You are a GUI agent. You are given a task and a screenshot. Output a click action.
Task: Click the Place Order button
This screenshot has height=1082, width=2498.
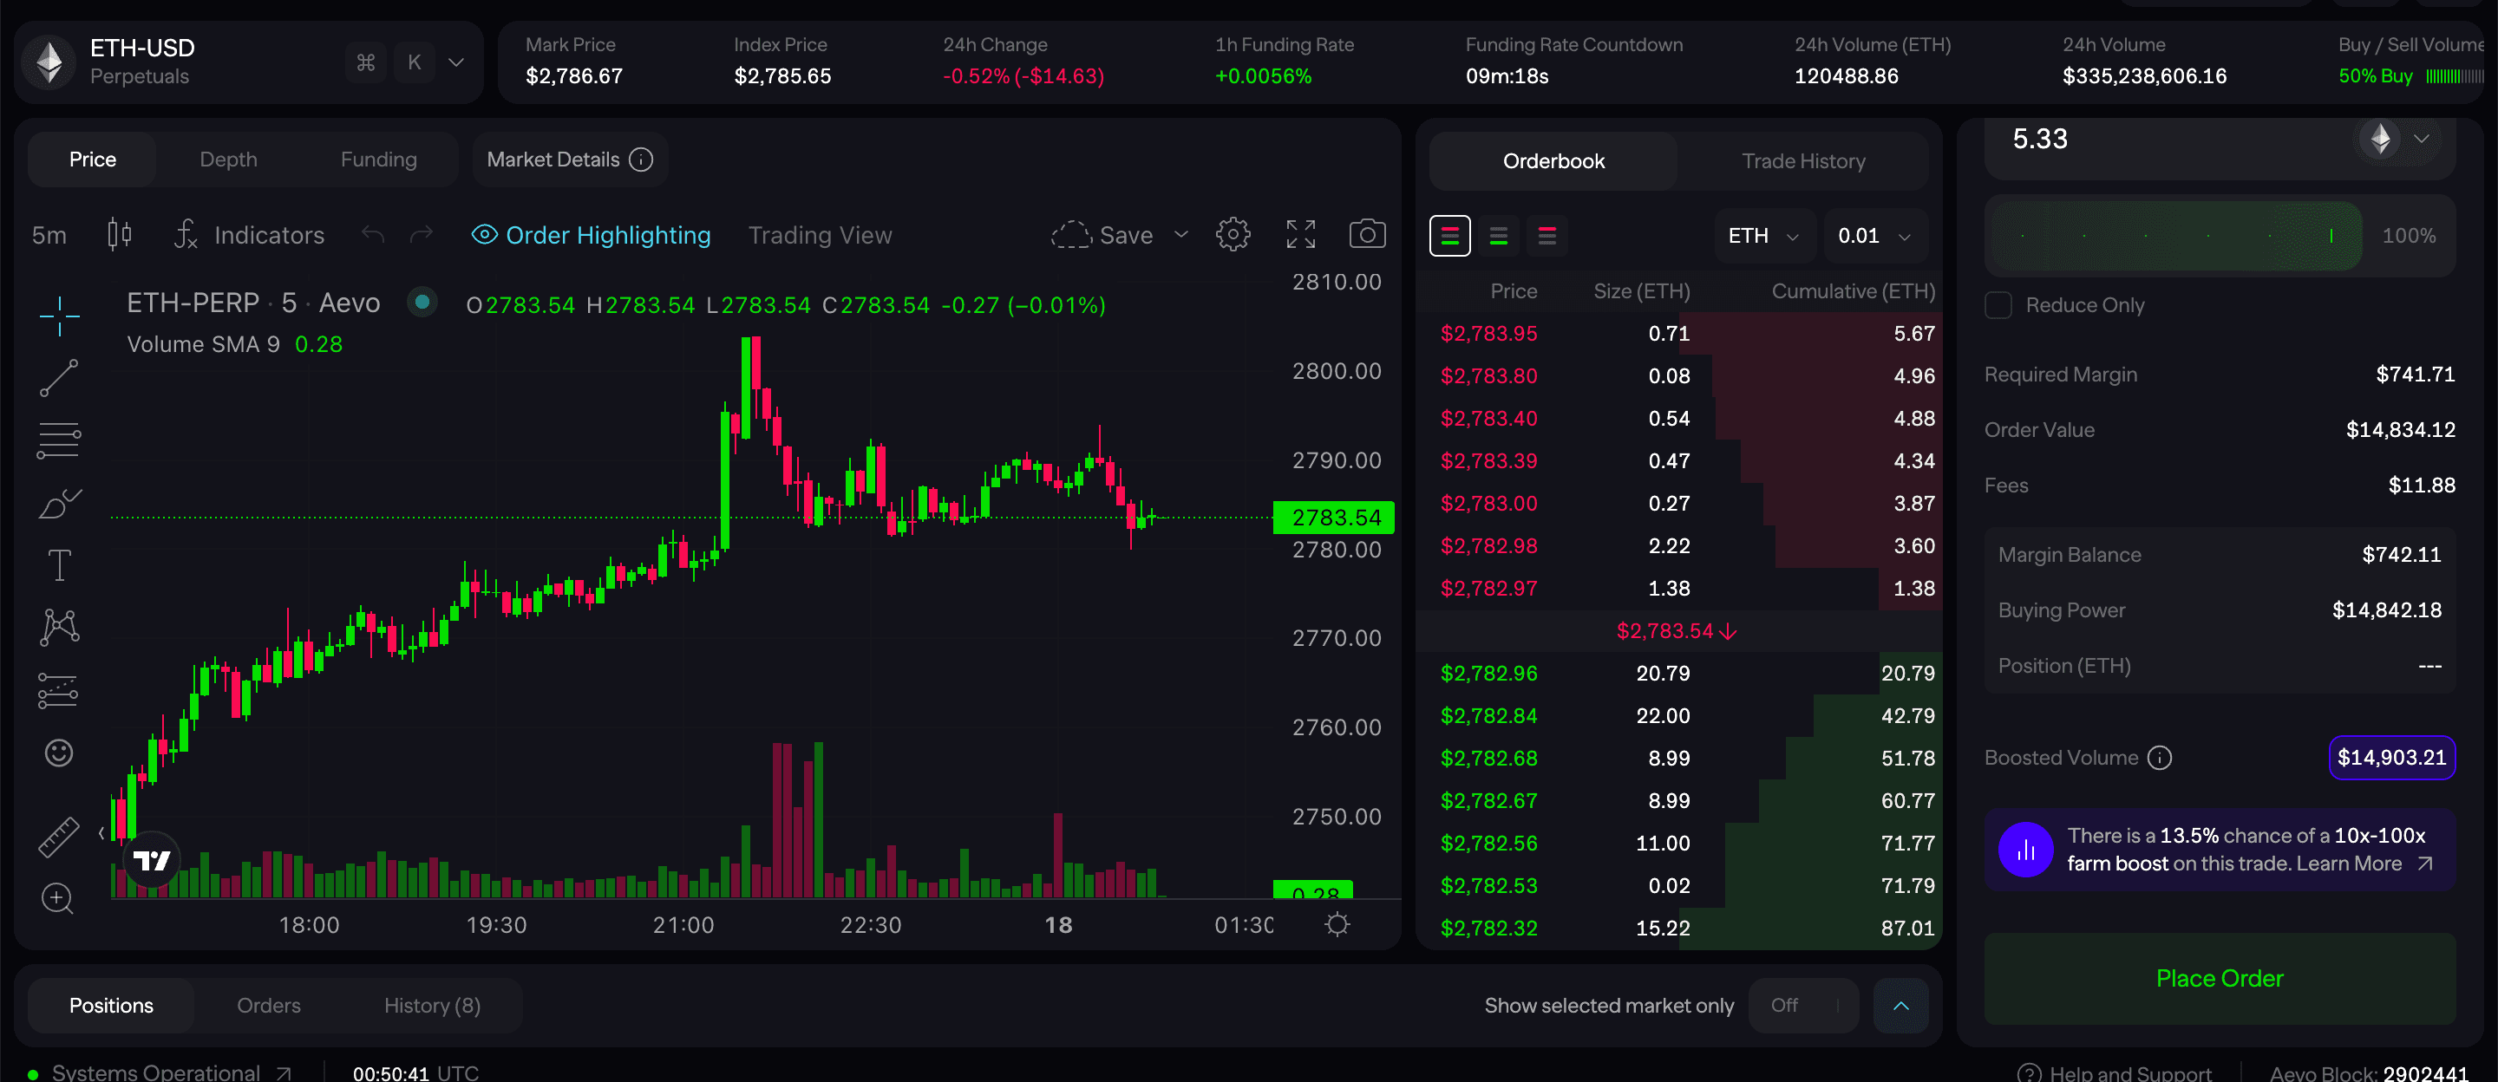pos(2219,978)
